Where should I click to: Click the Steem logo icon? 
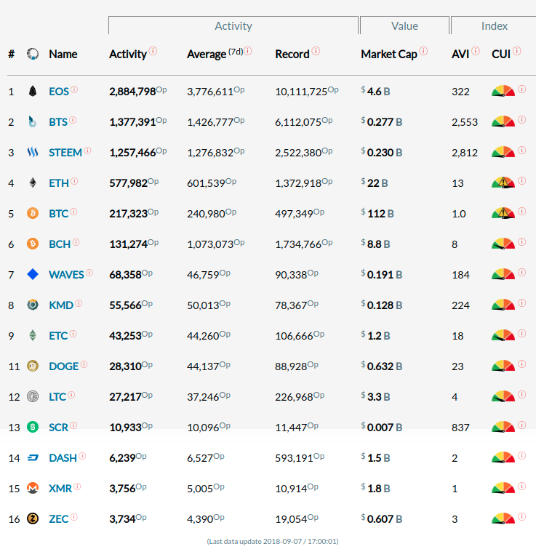pos(32,153)
